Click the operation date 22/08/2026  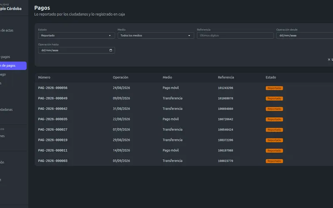(121, 119)
